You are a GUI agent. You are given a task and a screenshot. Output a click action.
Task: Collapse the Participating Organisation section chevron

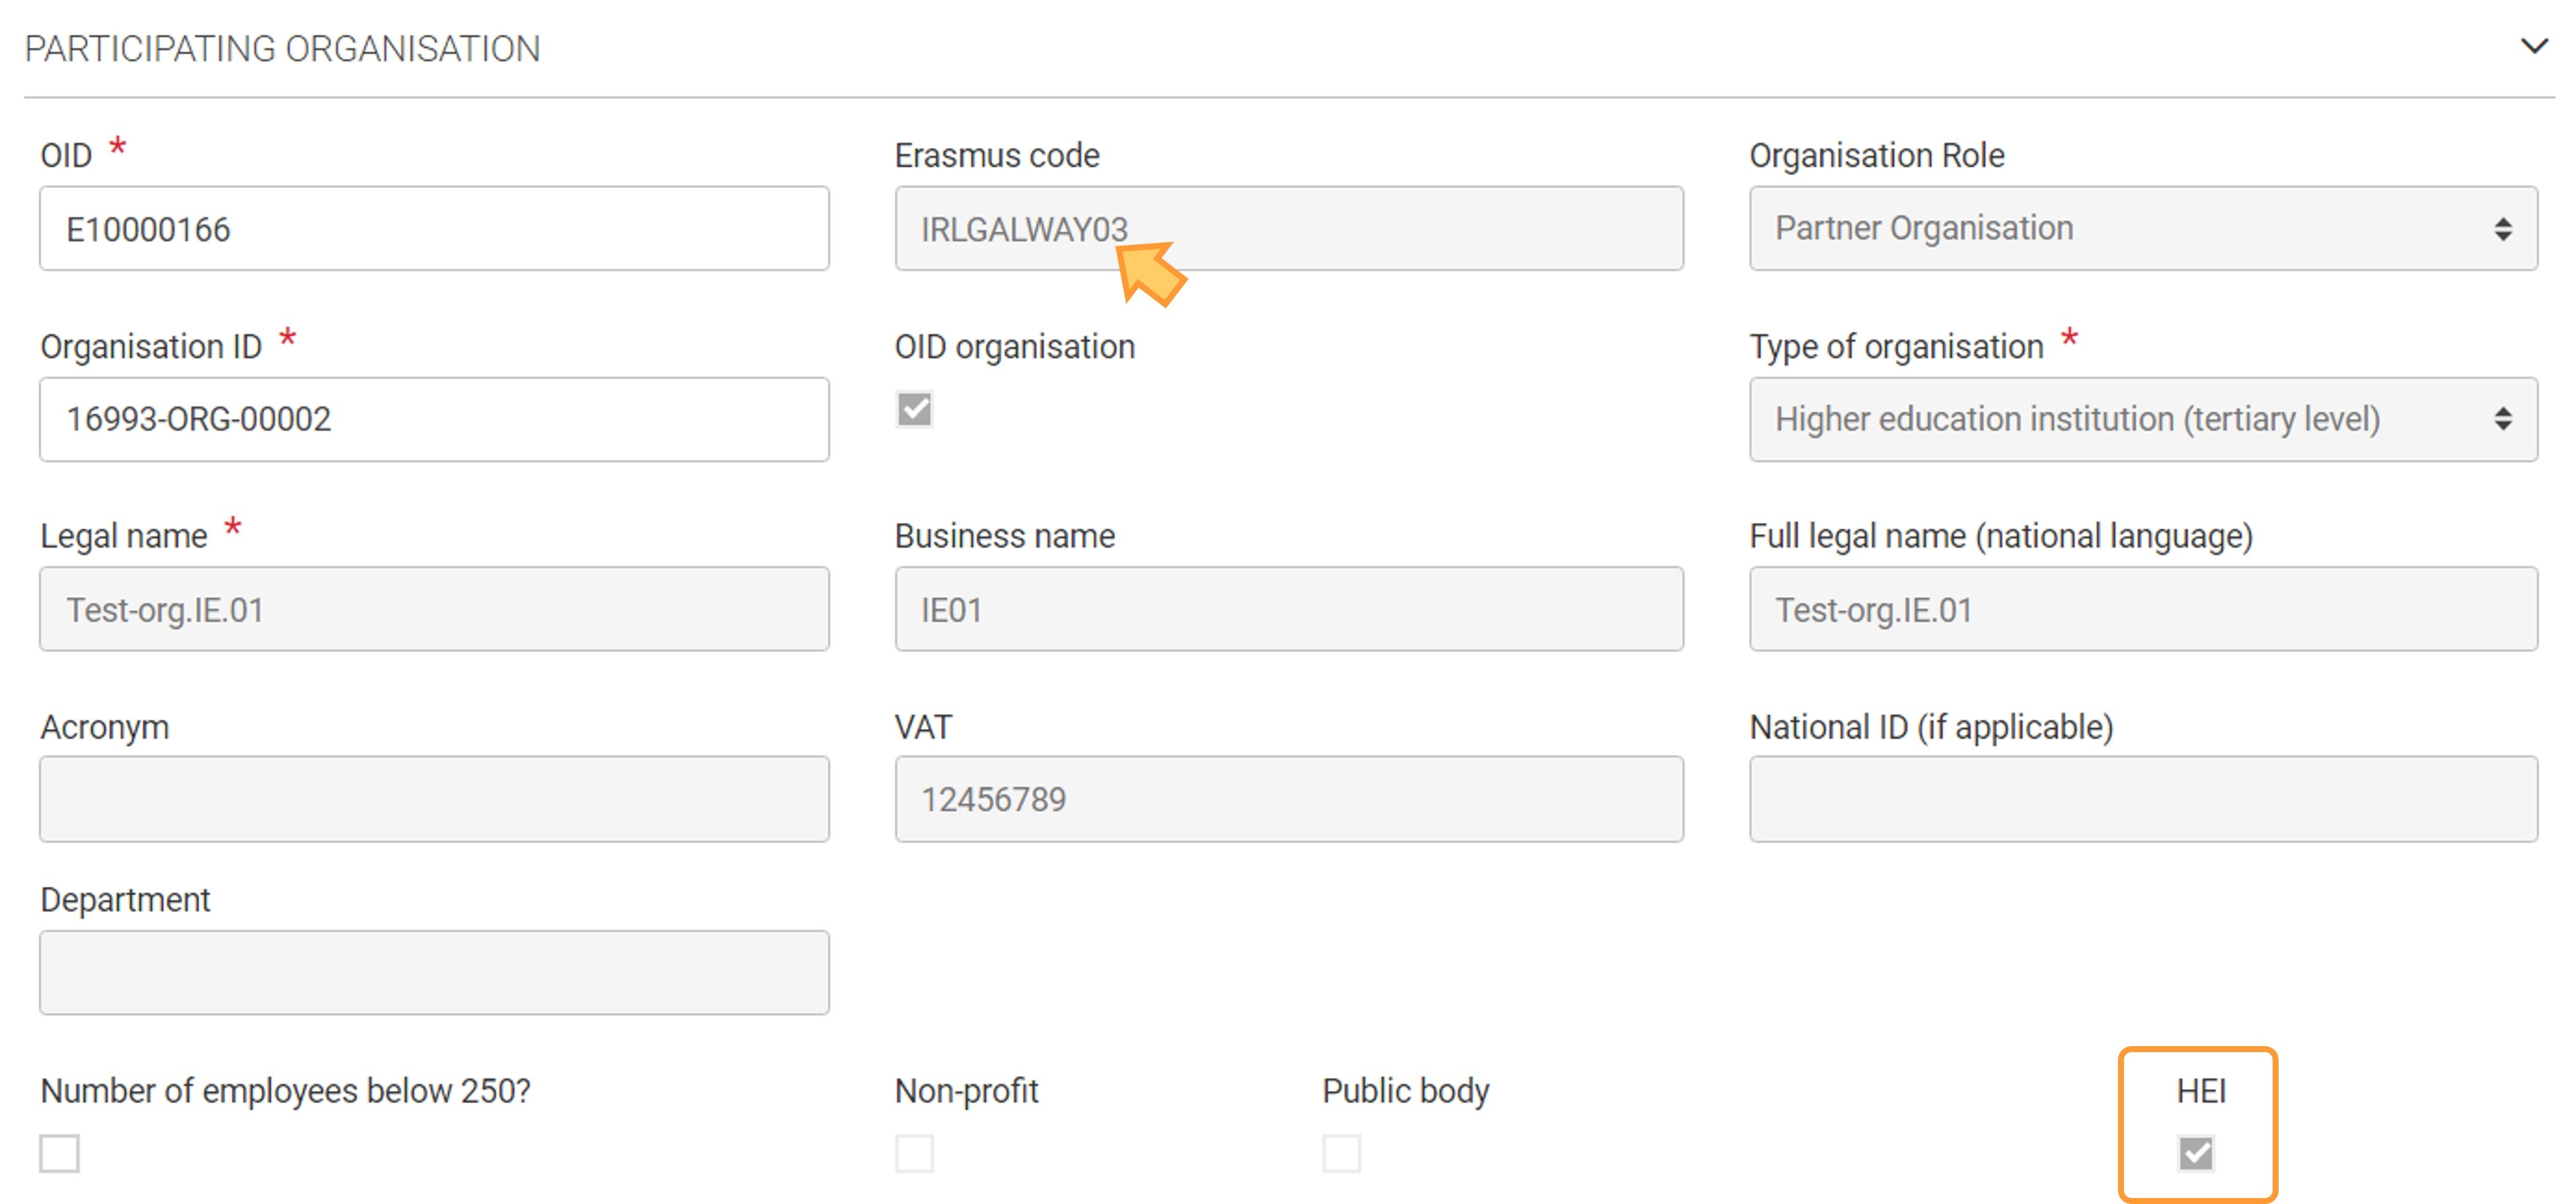tap(2533, 46)
